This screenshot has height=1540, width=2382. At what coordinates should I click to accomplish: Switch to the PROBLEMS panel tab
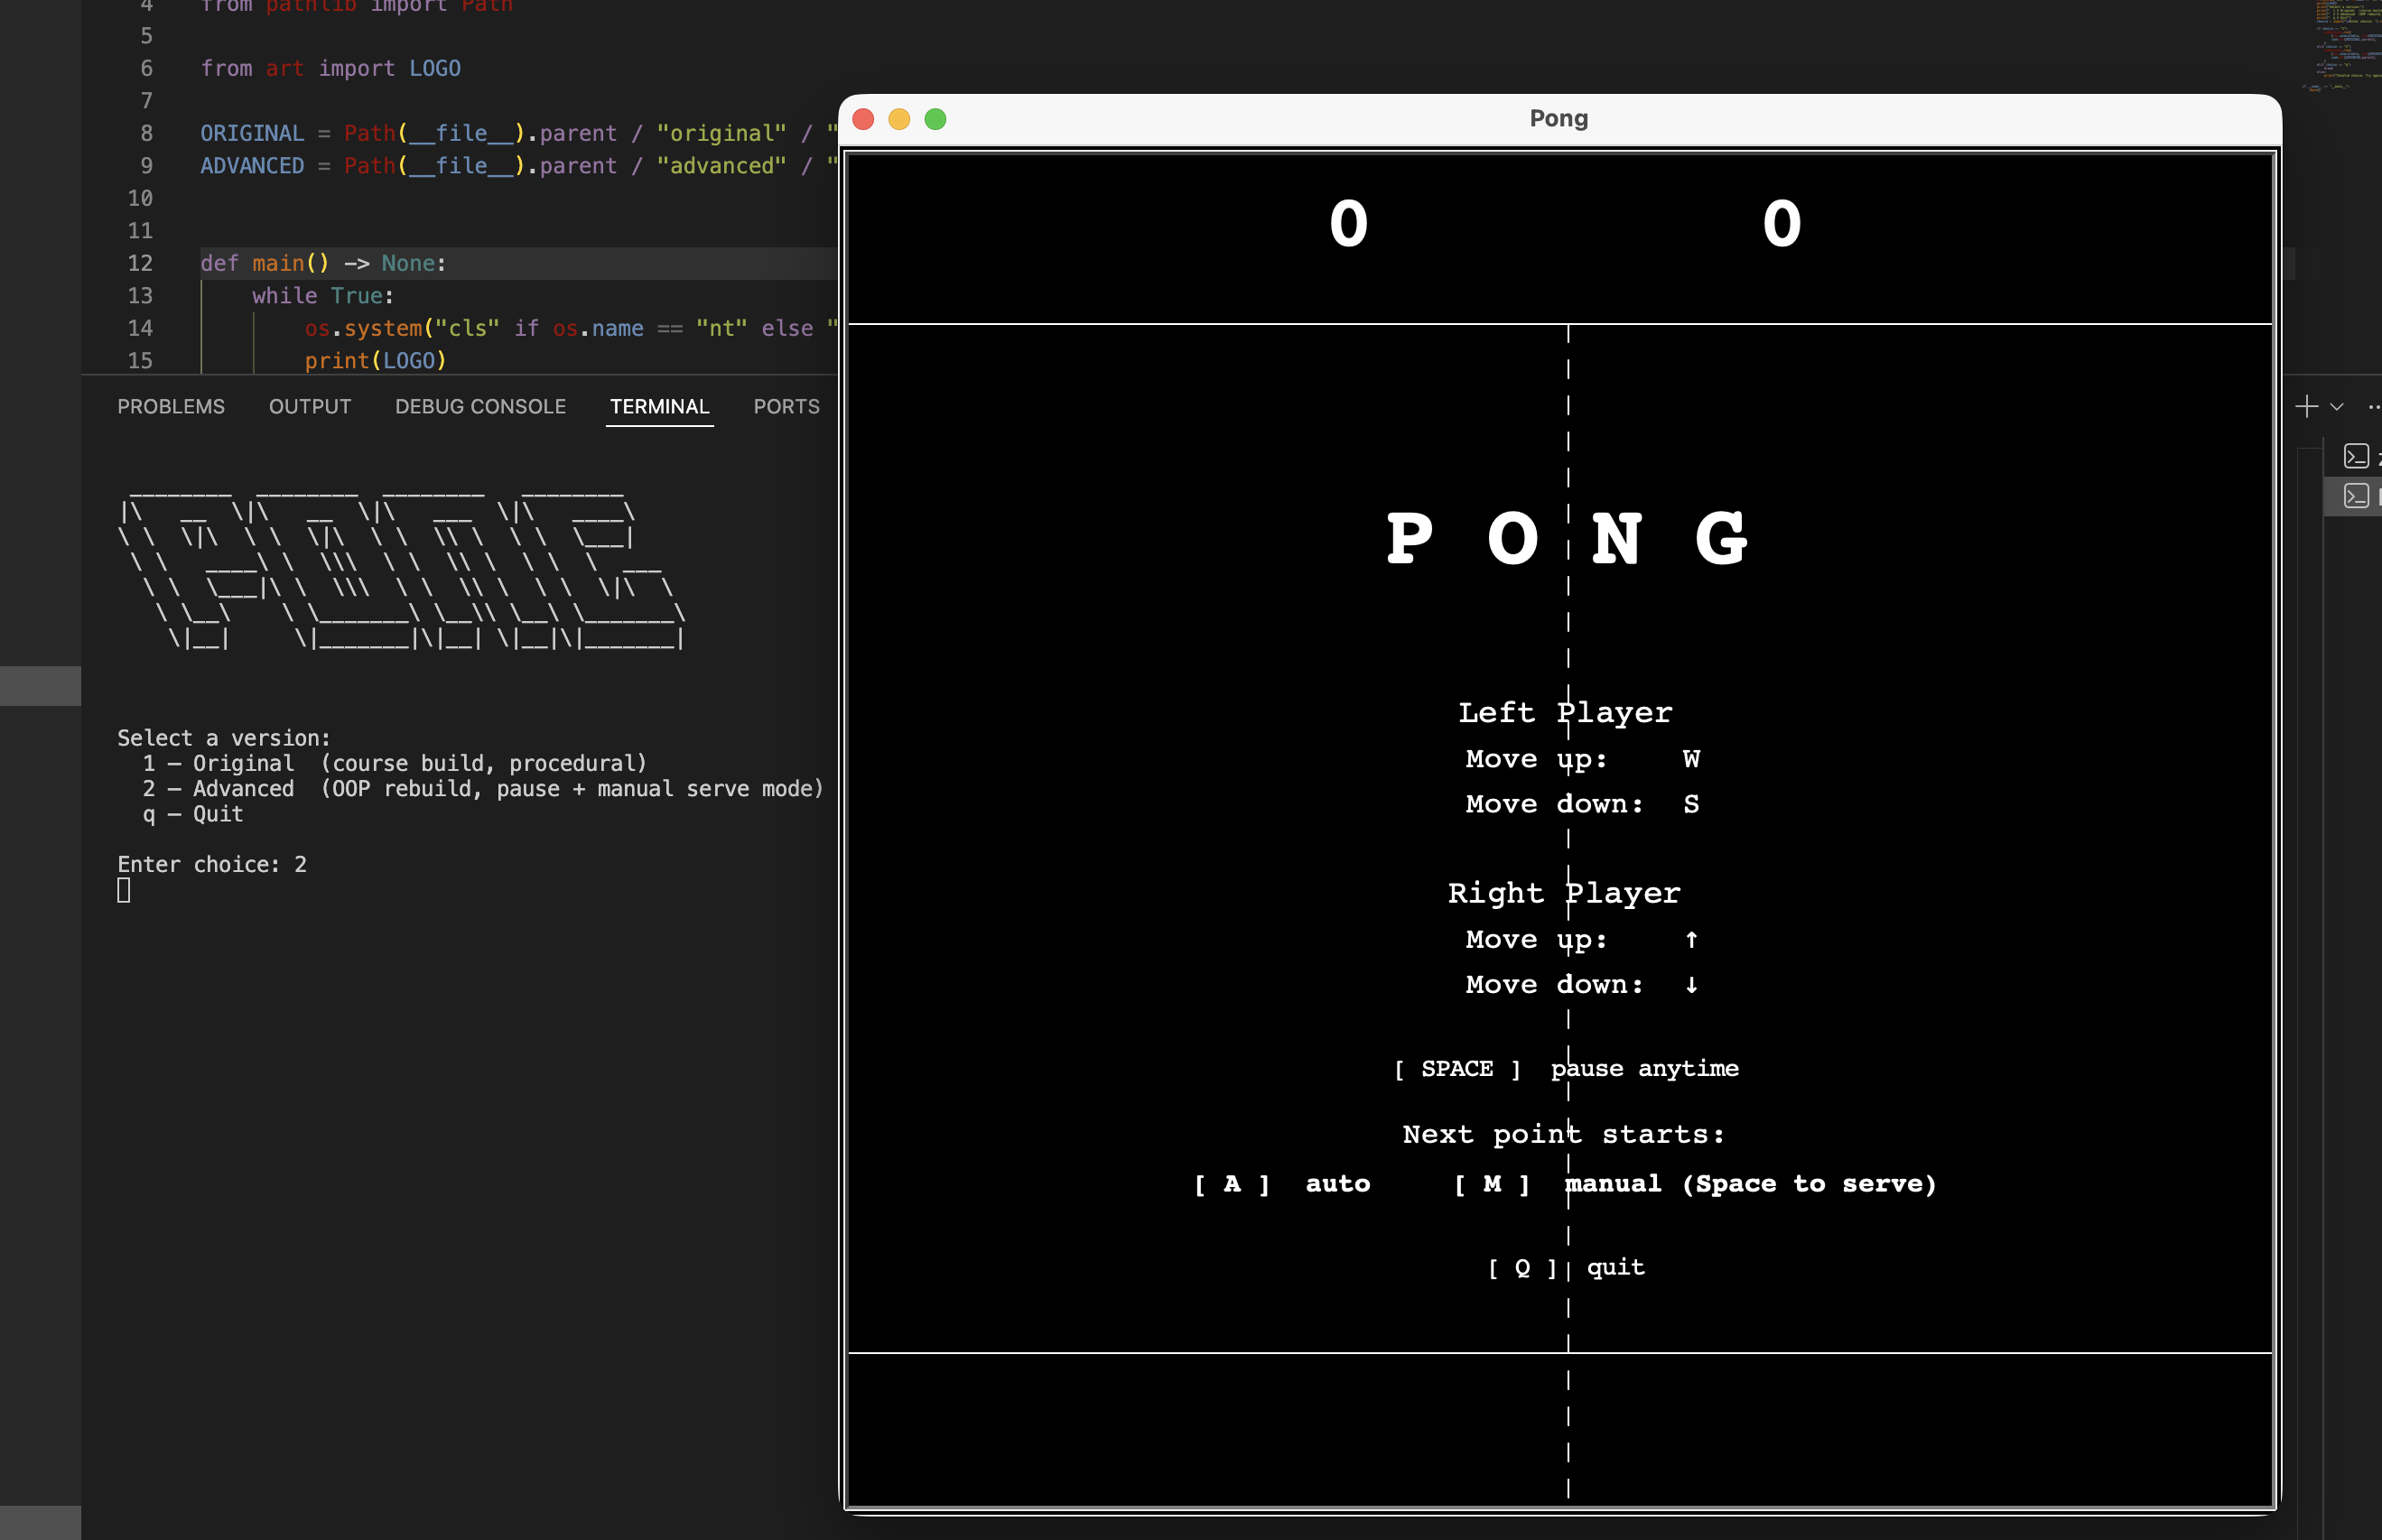click(171, 407)
